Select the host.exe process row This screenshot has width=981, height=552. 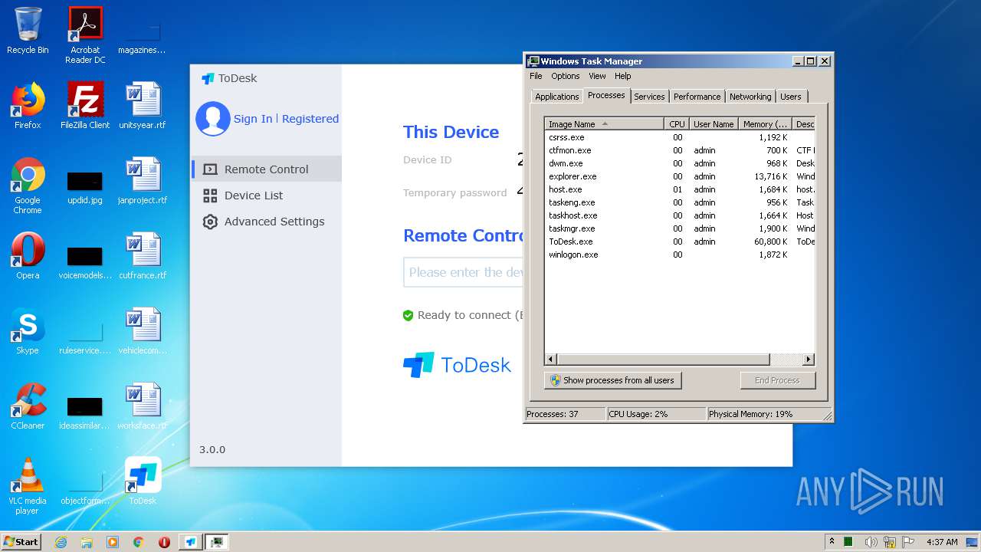(x=680, y=189)
